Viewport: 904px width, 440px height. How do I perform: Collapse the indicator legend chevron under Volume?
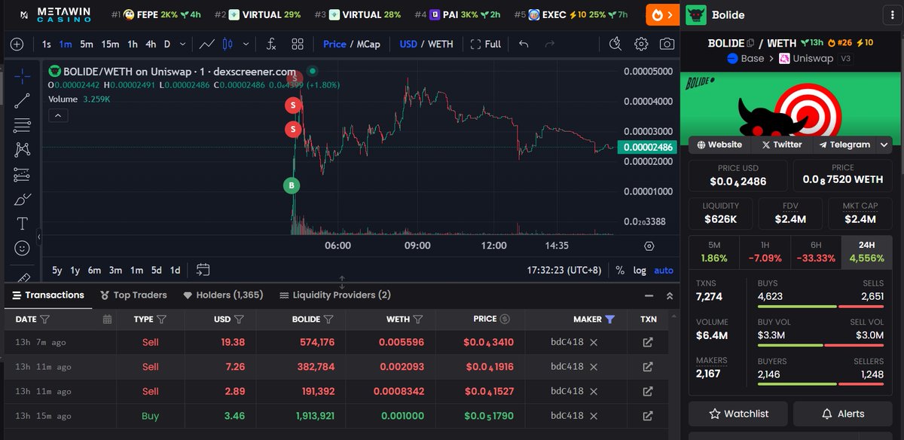[x=58, y=115]
